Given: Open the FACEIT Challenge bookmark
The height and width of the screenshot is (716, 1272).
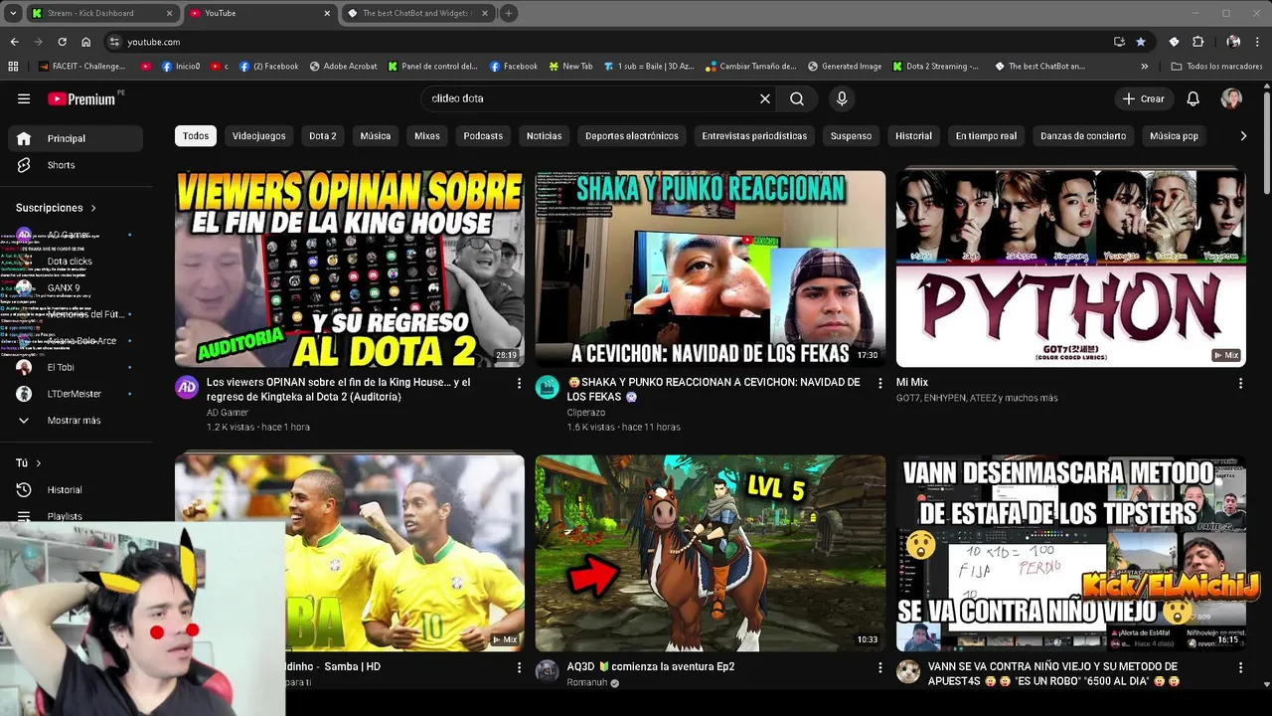Looking at the screenshot, I should tap(82, 67).
